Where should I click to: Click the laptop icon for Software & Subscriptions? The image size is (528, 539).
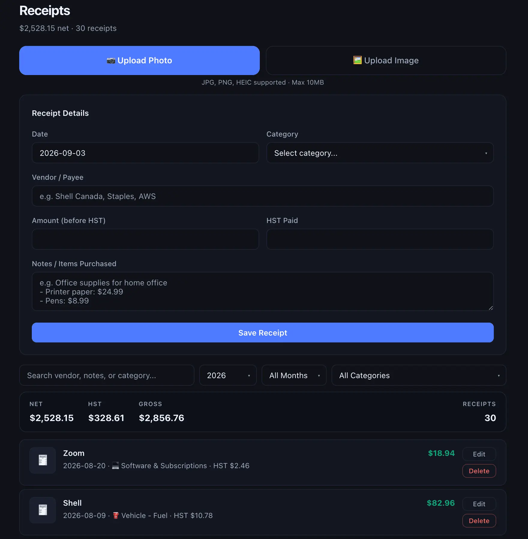tap(115, 465)
